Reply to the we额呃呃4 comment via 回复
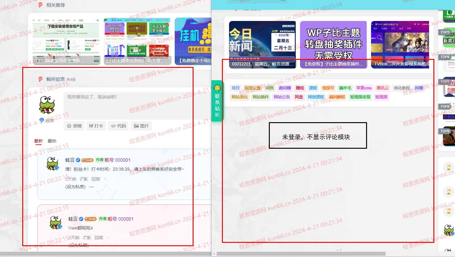The image size is (455, 257). pos(99,238)
